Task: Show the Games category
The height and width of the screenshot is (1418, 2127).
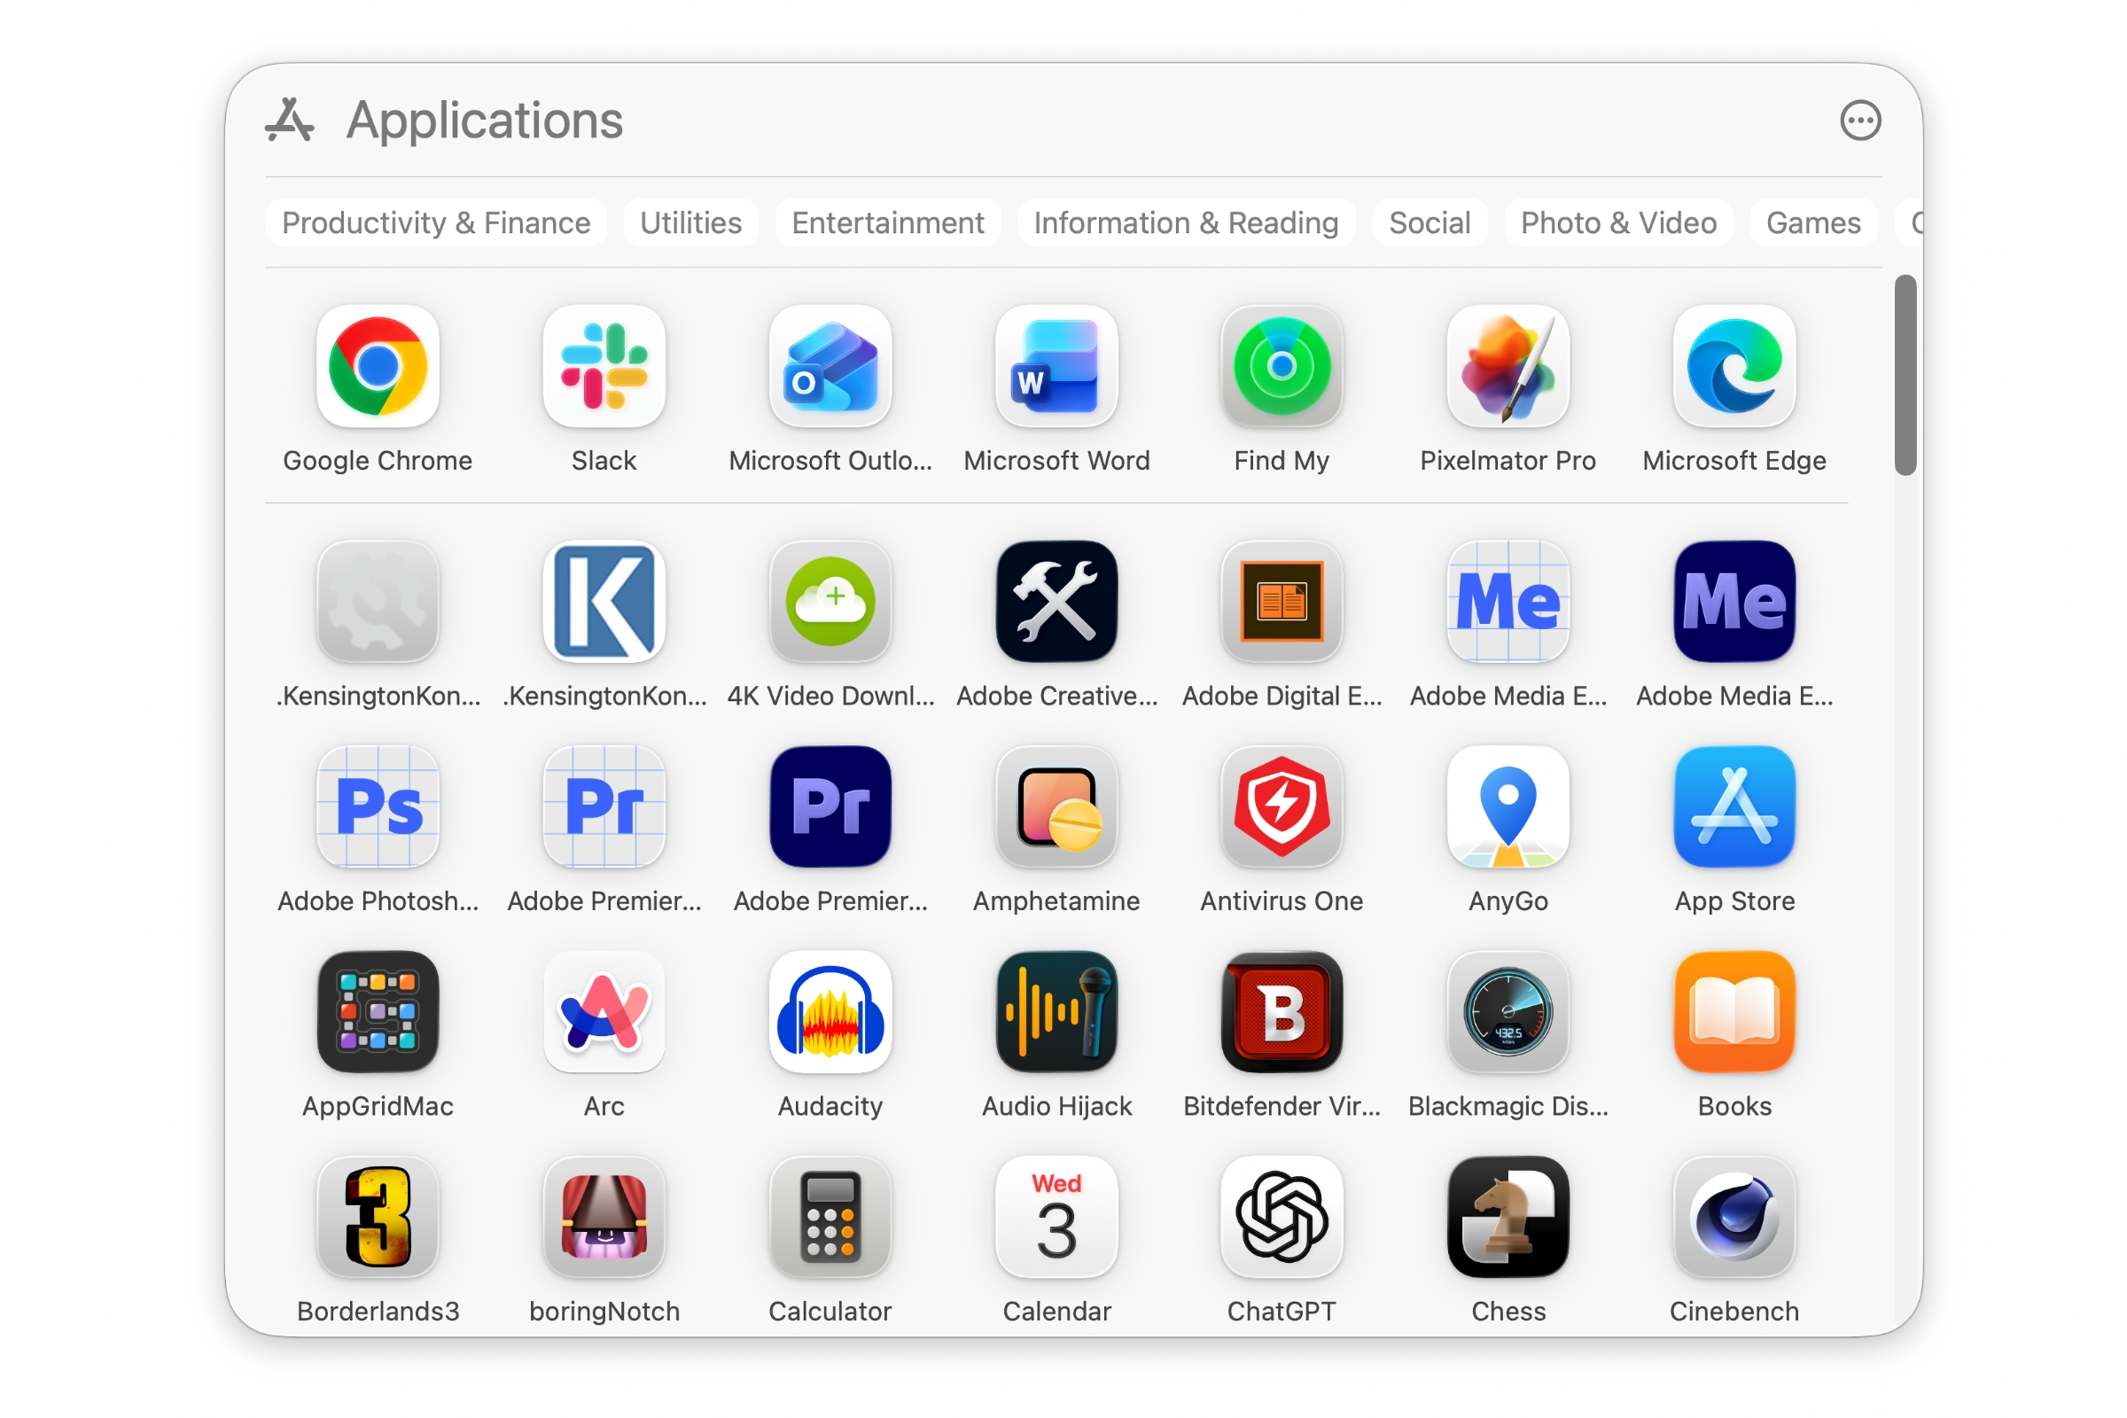Action: click(x=1813, y=222)
